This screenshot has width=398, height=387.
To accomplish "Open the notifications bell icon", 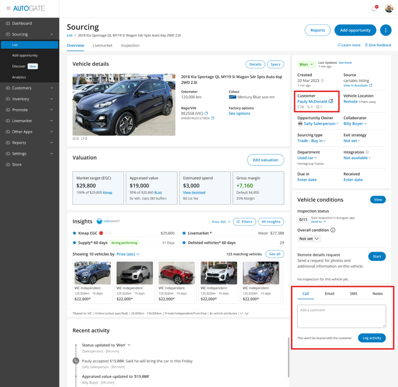I will click(x=374, y=8).
